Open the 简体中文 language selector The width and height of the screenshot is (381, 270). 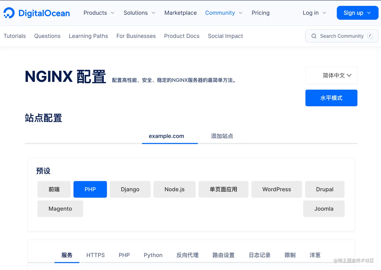(331, 75)
